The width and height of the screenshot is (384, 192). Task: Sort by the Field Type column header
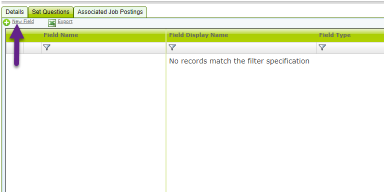click(x=335, y=35)
